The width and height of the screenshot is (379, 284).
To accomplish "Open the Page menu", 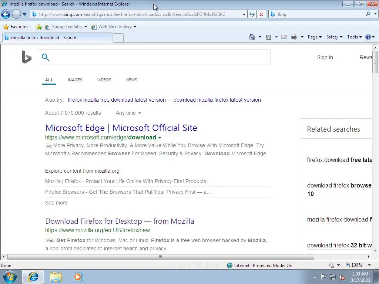I will point(315,37).
